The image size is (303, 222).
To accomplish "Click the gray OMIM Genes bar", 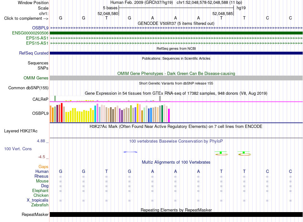I will (176, 78).
